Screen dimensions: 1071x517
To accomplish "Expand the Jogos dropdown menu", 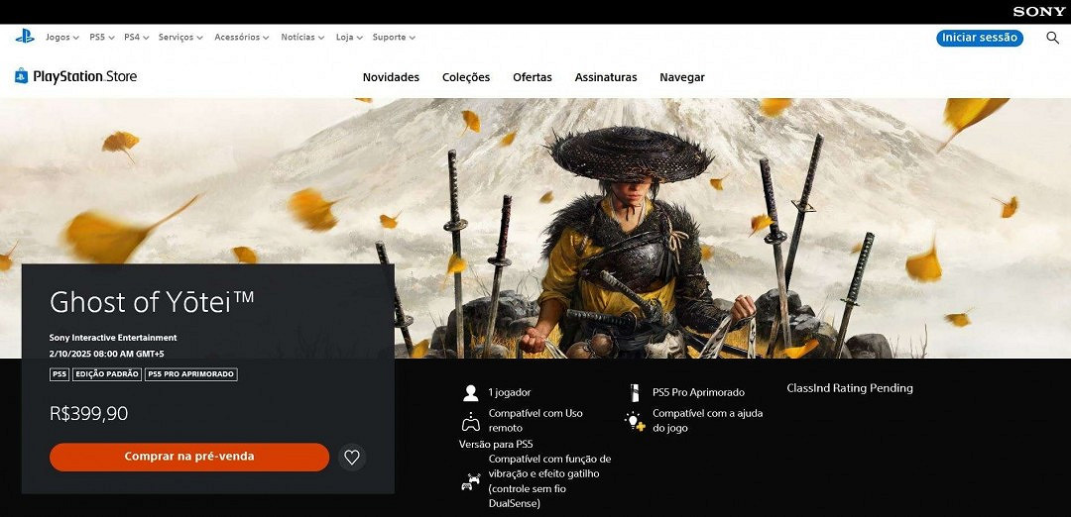I will pyautogui.click(x=62, y=38).
